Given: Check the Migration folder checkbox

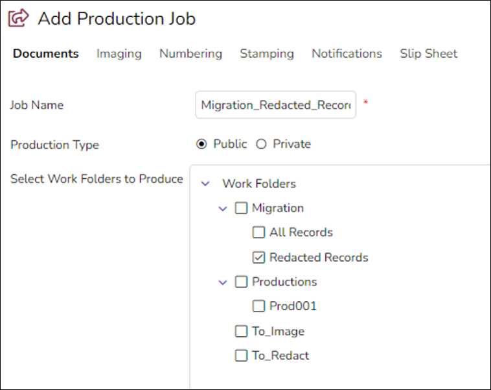Looking at the screenshot, I should coord(241,208).
